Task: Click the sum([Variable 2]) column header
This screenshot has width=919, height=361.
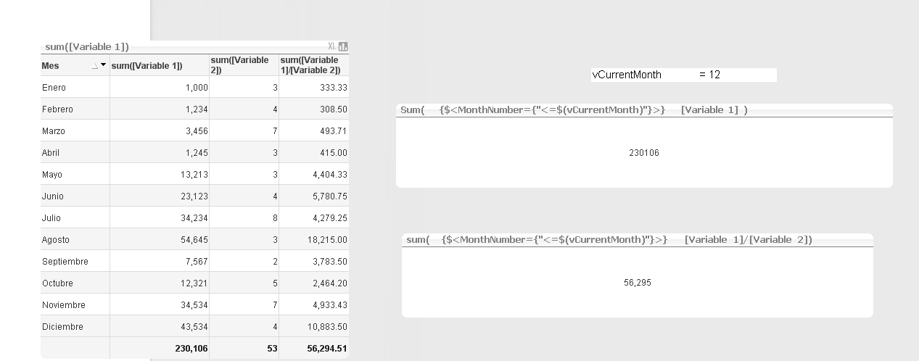Action: tap(240, 65)
